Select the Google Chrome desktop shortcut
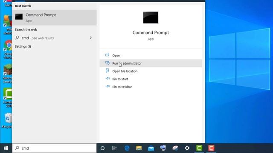 tap(7, 49)
